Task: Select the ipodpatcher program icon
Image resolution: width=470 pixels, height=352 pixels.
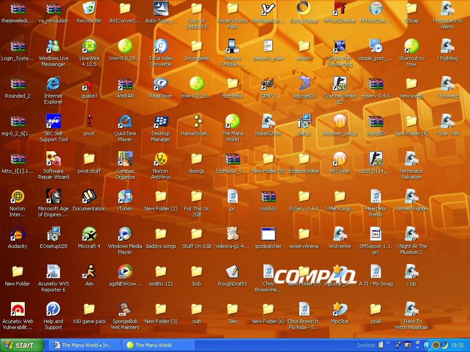Action: pos(268,234)
